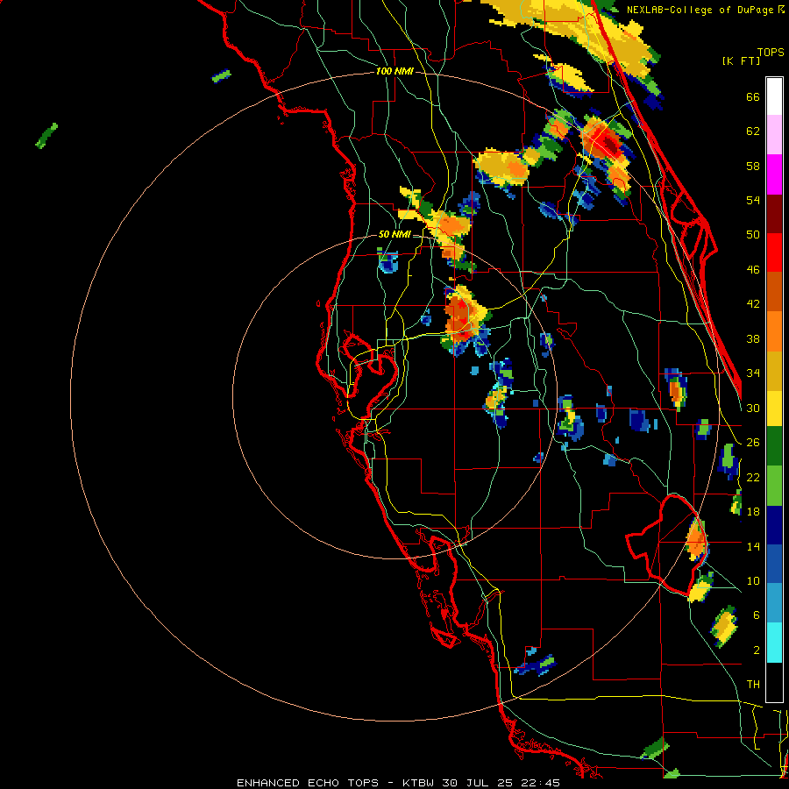This screenshot has height=789, width=789.
Task: Select the light green legend swatch
Action: (774, 486)
